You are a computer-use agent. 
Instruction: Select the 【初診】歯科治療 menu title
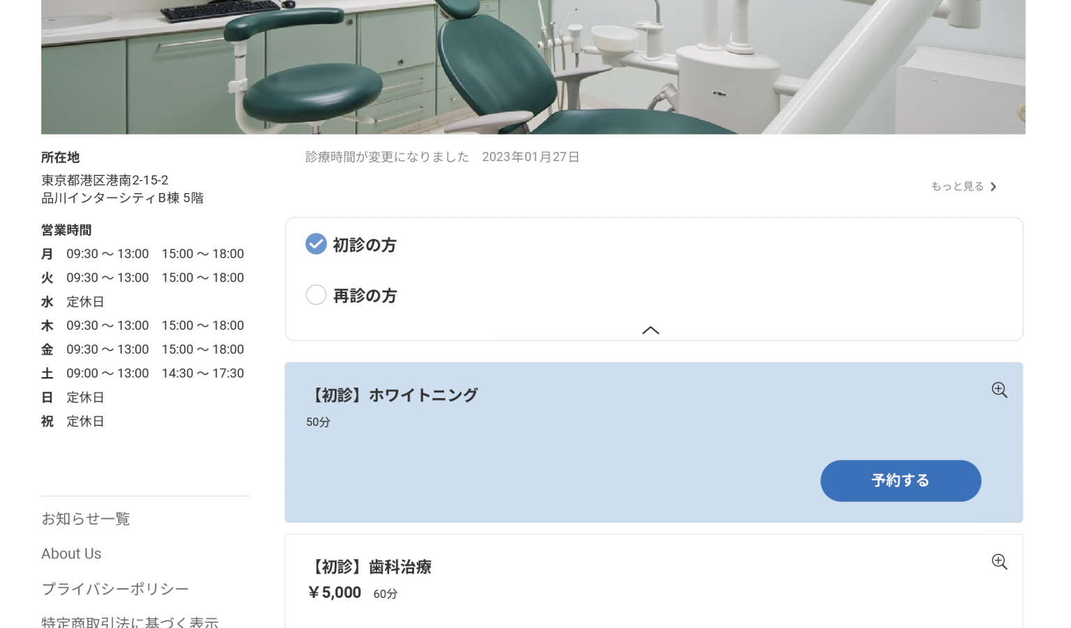coord(369,567)
